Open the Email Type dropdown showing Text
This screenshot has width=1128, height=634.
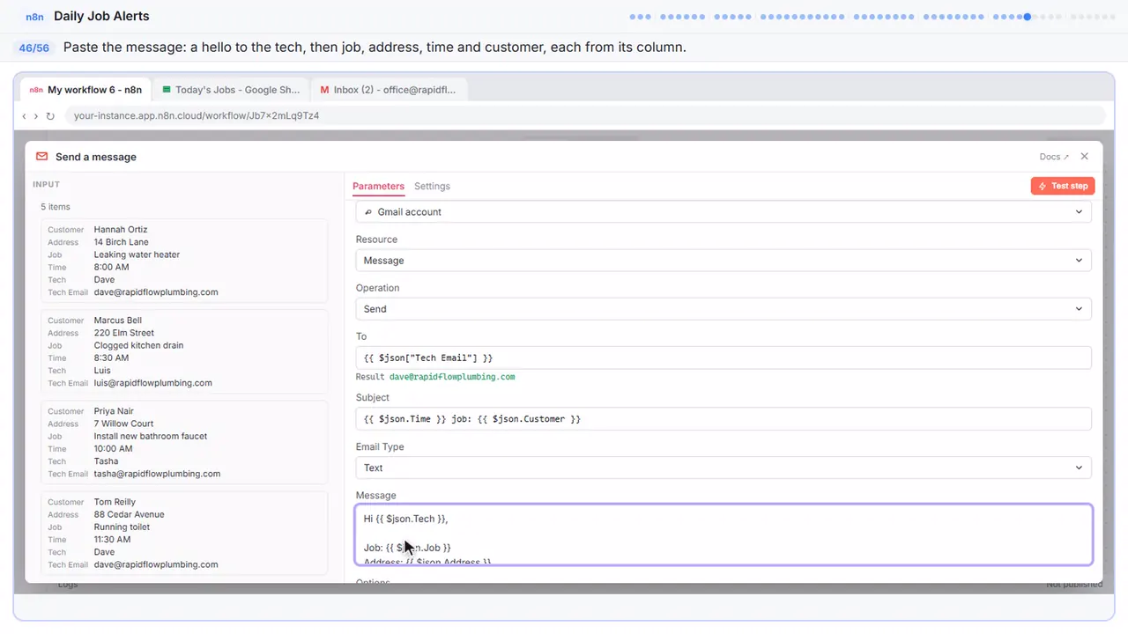click(724, 468)
